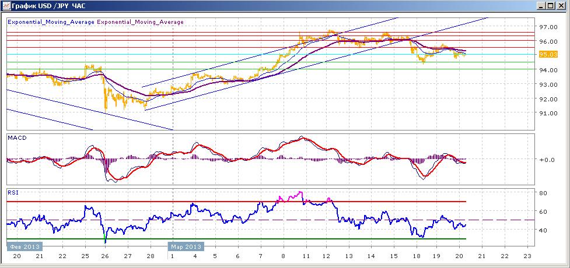Viewport: 570px width, 268px height.
Task: Click the 93.00 price axis label
Action: 548,84
